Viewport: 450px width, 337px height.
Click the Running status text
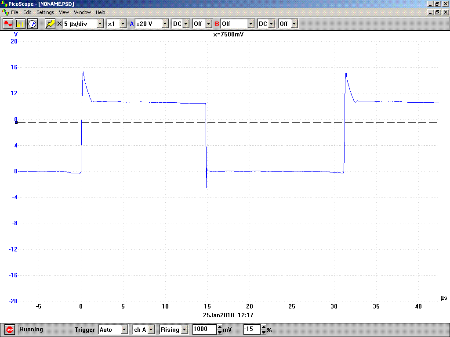click(31, 329)
